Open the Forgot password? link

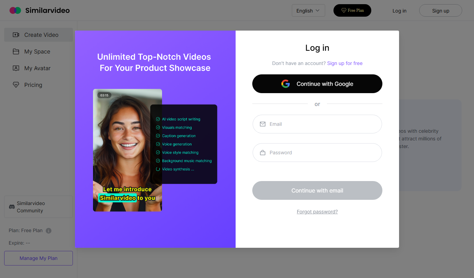317,212
